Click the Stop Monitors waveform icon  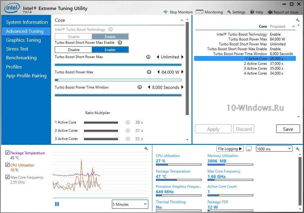tap(165, 12)
